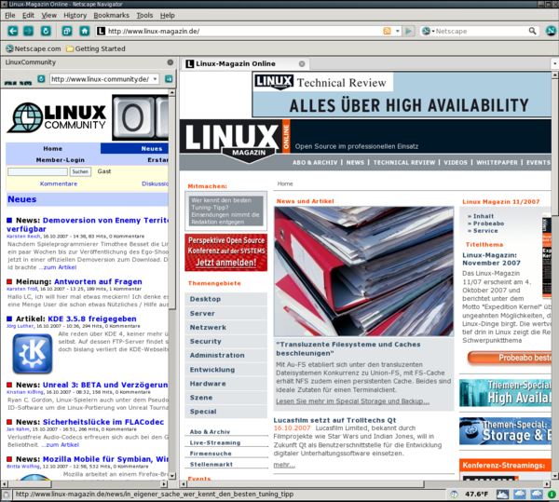Open the NEWS navigation link
Screen dimensions: 559x502
[x=355, y=162]
